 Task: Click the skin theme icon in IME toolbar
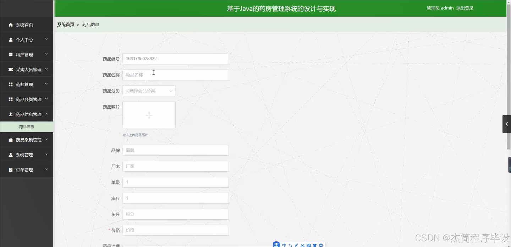(315, 245)
